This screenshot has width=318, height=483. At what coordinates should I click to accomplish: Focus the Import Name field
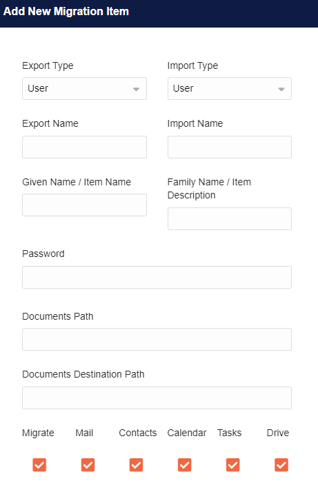230,147
